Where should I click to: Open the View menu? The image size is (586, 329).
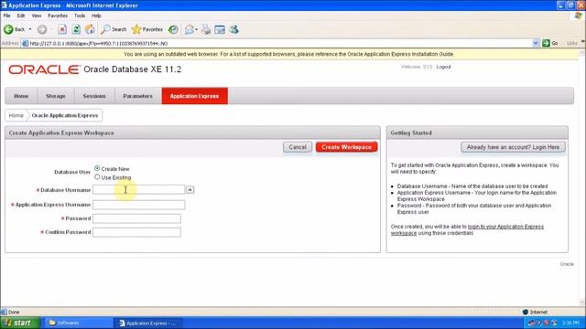[x=37, y=16]
